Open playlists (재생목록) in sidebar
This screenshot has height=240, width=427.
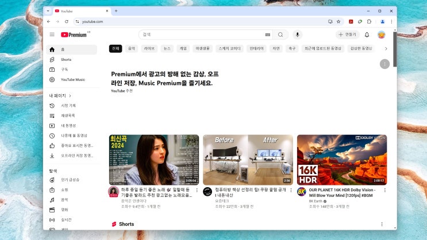(x=71, y=115)
